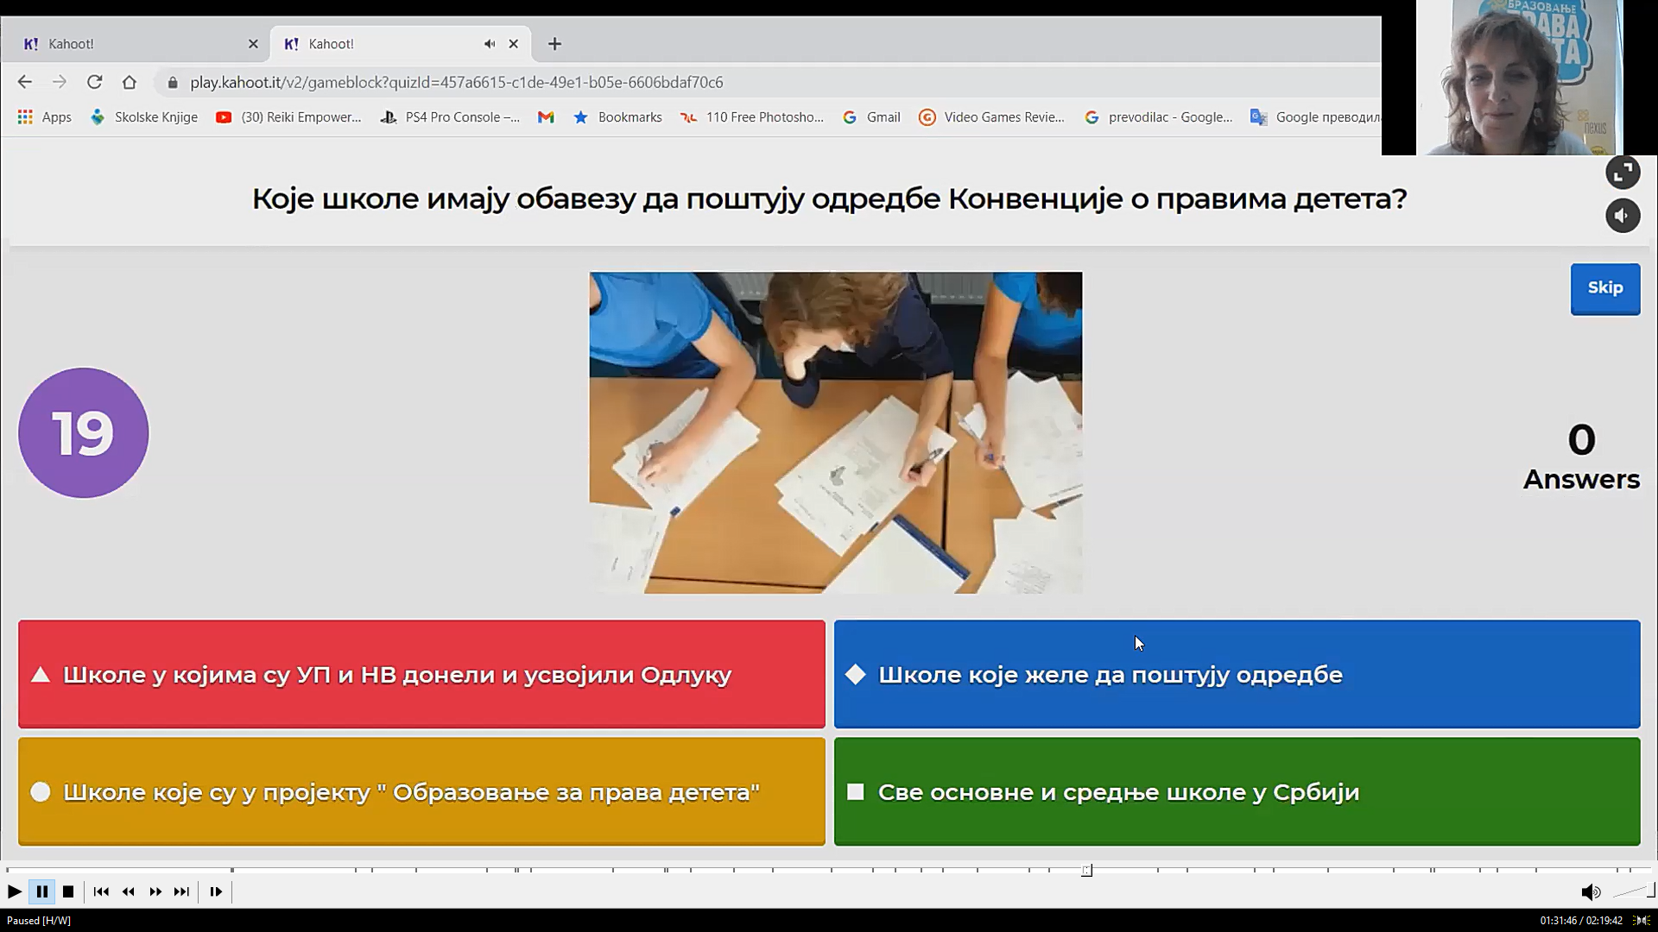Adjust the player volume slider
This screenshot has height=932, width=1658.
[x=1634, y=891]
